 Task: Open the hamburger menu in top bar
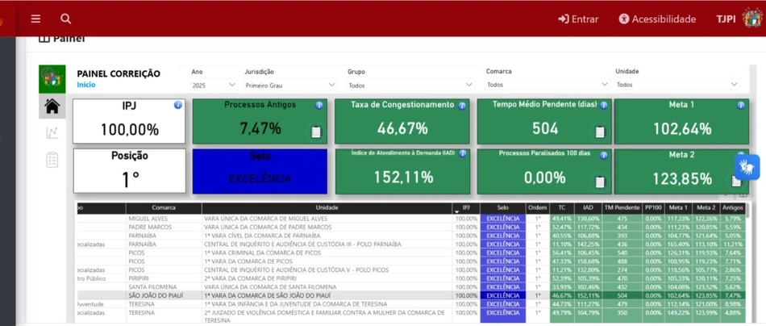pos(35,19)
